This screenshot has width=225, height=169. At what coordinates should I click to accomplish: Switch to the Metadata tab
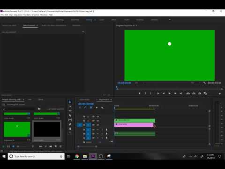76,25
